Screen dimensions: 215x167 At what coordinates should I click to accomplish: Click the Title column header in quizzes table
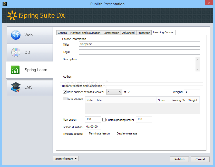[126, 100]
